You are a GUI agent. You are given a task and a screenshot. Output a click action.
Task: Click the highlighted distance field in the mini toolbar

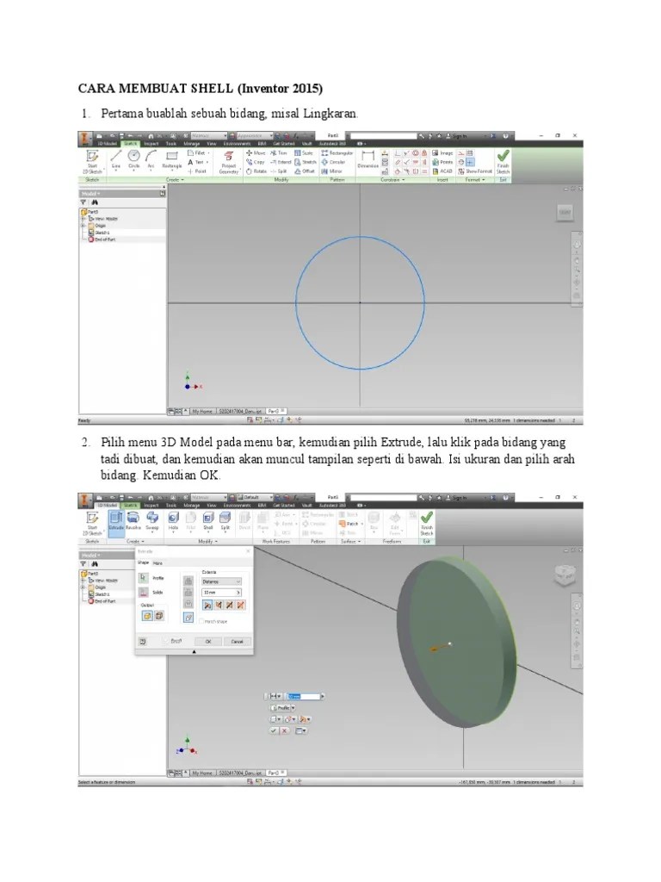click(x=304, y=697)
